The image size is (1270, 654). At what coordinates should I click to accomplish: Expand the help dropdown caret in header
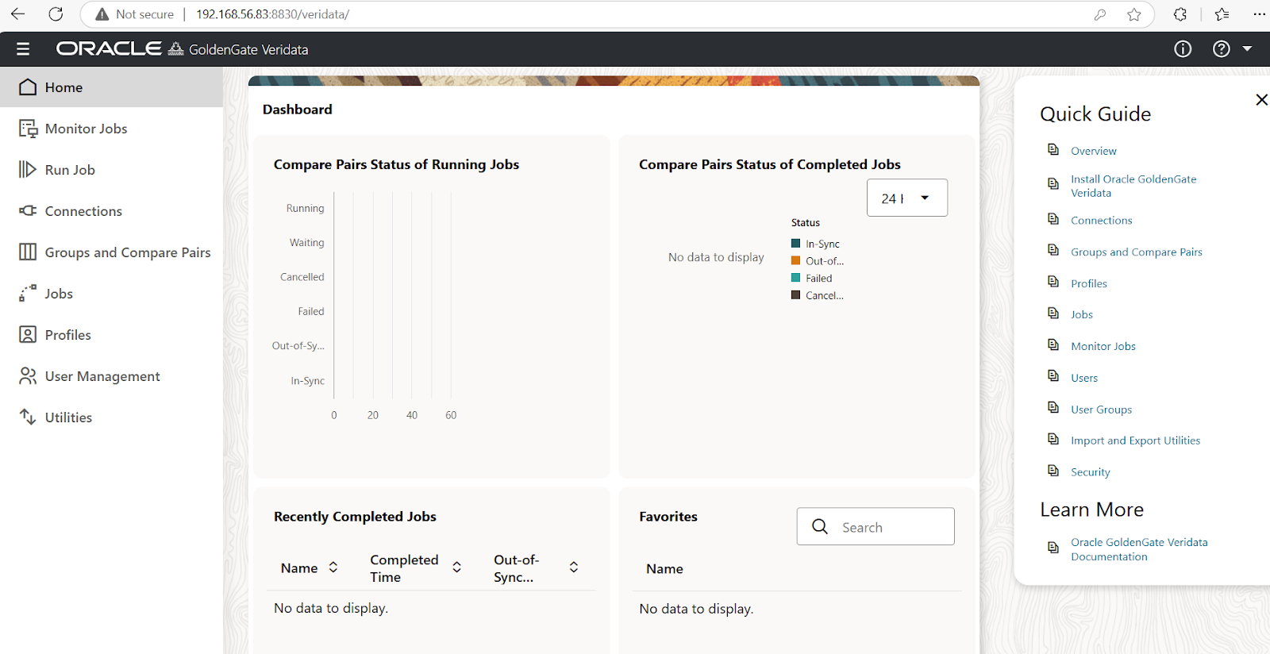pyautogui.click(x=1247, y=49)
